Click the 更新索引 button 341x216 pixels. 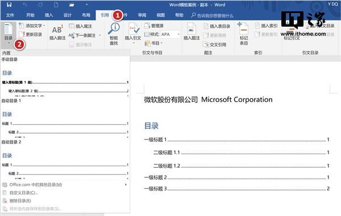point(267,34)
